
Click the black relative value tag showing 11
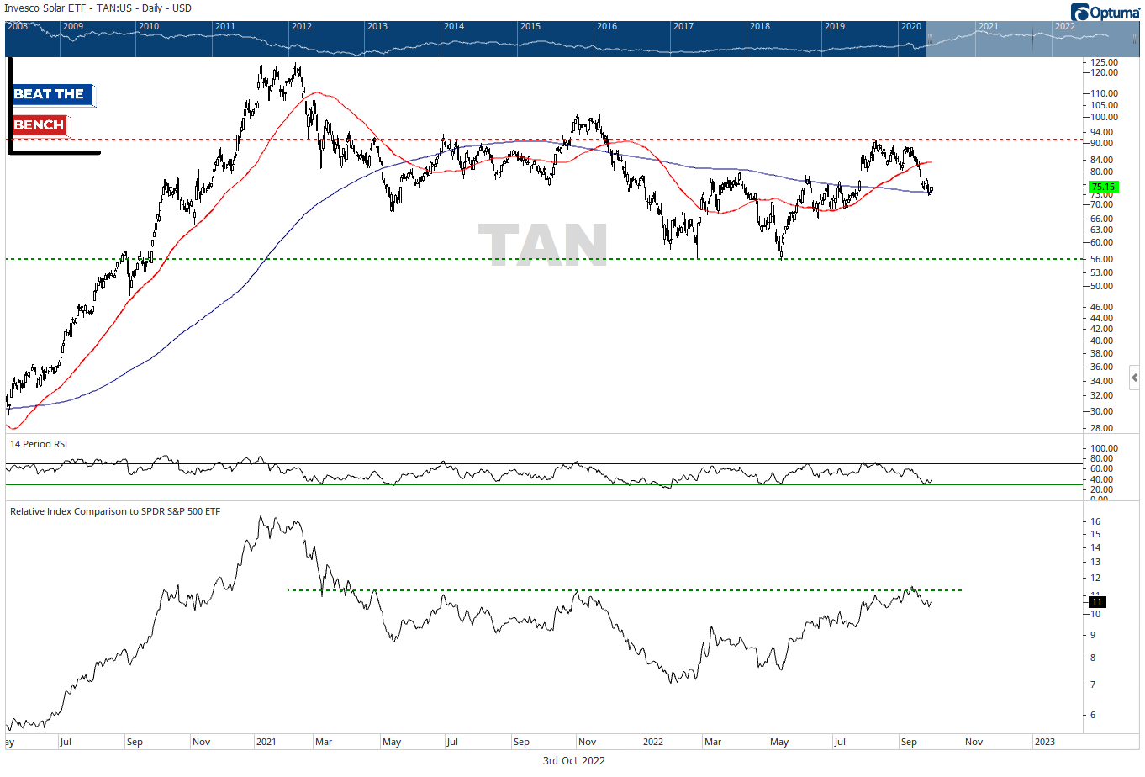pos(1096,602)
